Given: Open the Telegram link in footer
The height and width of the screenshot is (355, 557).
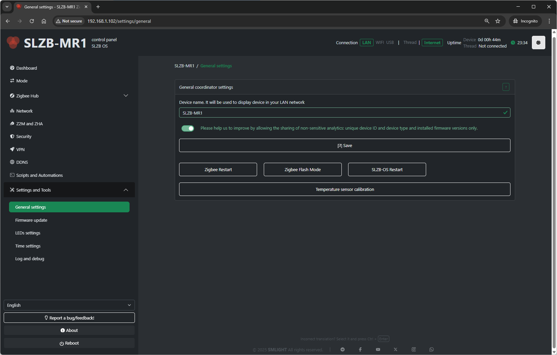Looking at the screenshot, I should pos(342,349).
